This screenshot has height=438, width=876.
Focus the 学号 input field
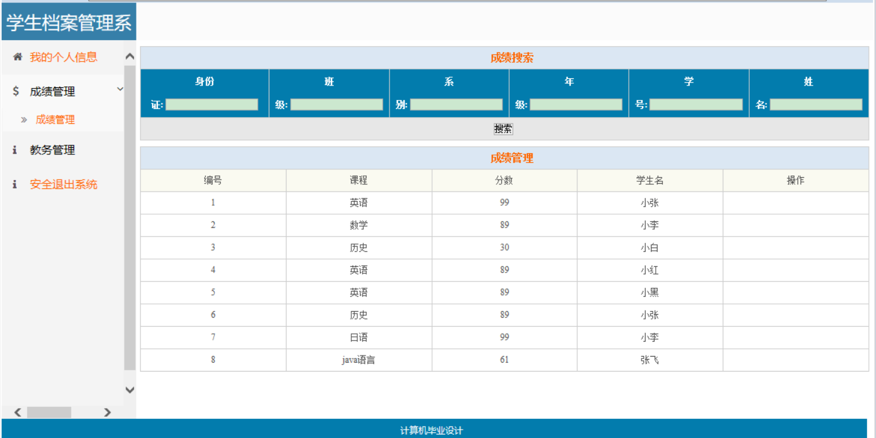click(x=696, y=105)
